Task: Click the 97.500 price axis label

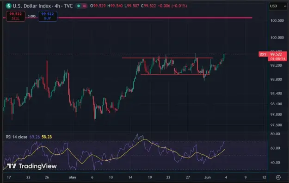Action: point(276,125)
